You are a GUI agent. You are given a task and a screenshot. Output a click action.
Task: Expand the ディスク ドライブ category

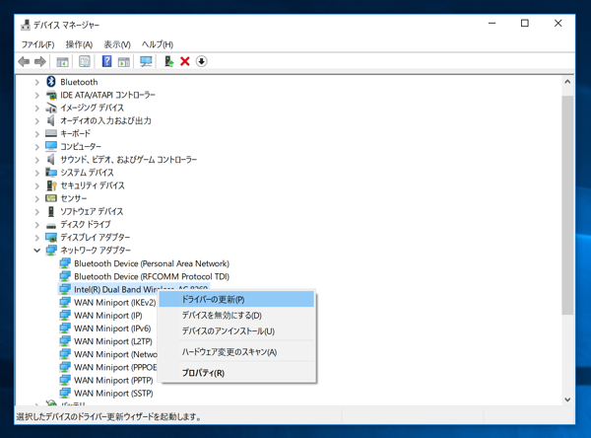[37, 225]
